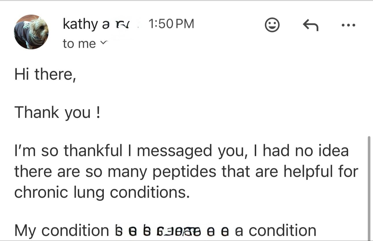Click the "to me" recipient label
Image resolution: width=373 pixels, height=241 pixels.
[79, 44]
